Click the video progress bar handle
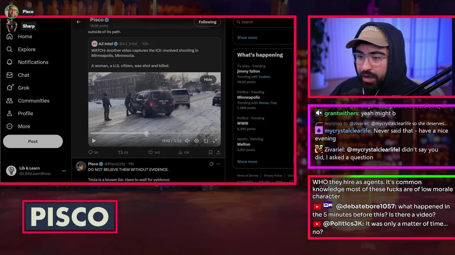 point(146,133)
